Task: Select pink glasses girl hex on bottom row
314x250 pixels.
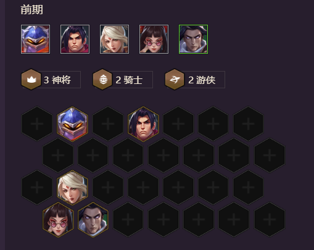Action: 58,220
